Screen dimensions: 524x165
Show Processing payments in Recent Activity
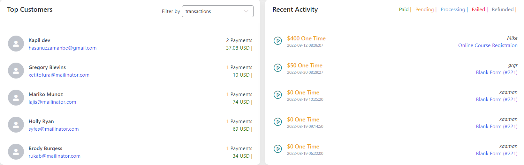point(453,10)
